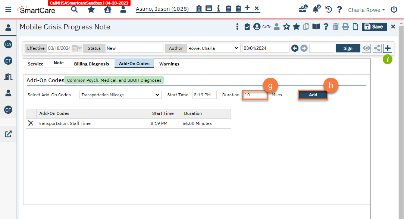Remove Transportation, Staff Time row
Screen dimensions: 404x219
click(x=31, y=123)
